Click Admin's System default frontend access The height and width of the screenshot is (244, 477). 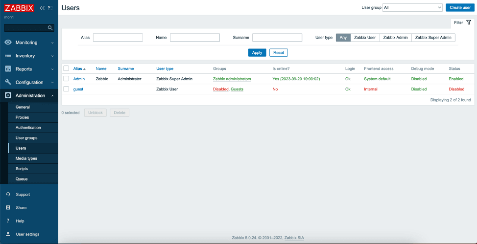tap(377, 79)
